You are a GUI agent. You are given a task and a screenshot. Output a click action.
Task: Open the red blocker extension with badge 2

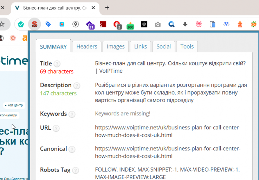click(x=117, y=25)
